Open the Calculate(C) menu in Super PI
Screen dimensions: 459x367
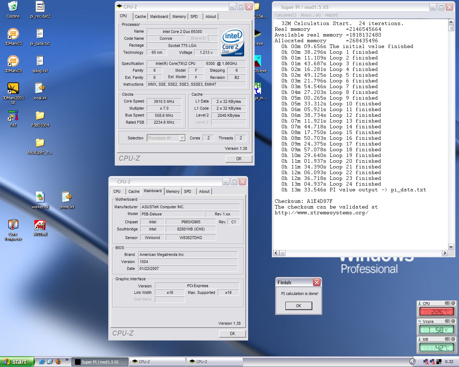tap(285, 15)
